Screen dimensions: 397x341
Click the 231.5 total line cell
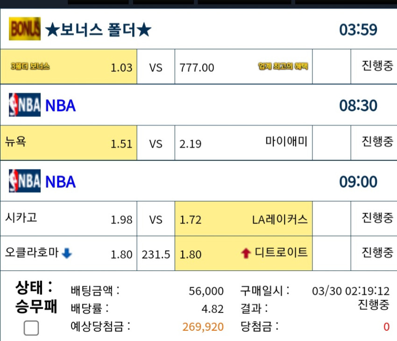(156, 253)
